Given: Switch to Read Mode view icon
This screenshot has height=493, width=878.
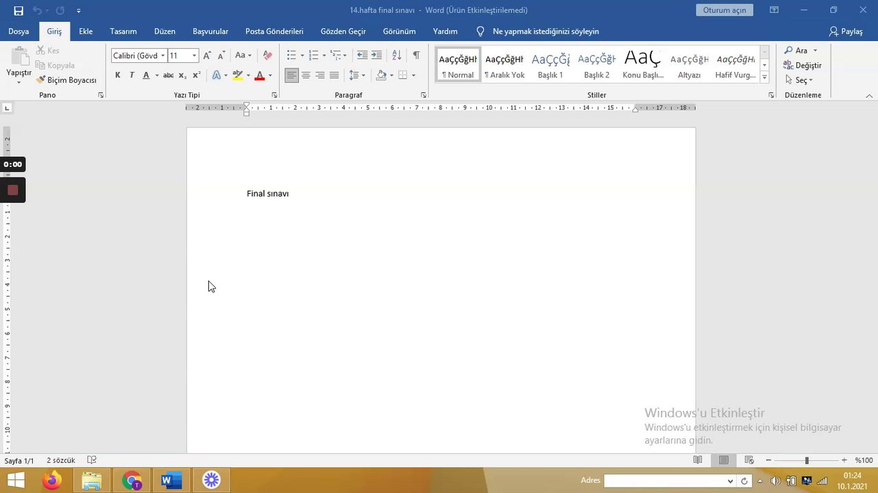Looking at the screenshot, I should (698, 461).
